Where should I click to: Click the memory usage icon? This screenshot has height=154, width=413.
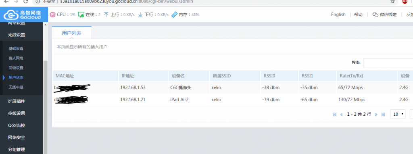tap(174, 15)
